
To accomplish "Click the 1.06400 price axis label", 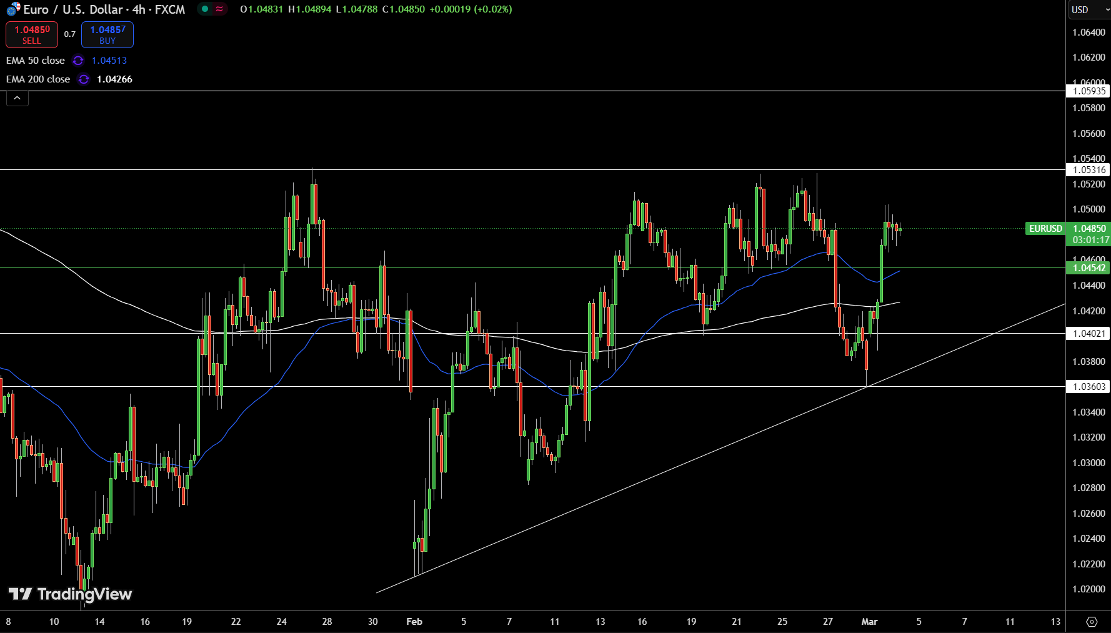I will (1089, 32).
